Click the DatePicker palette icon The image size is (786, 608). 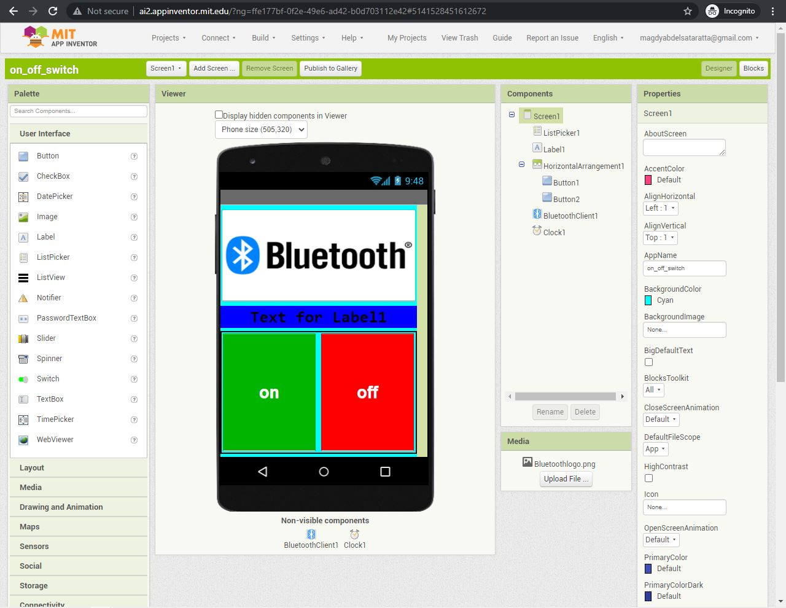23,197
